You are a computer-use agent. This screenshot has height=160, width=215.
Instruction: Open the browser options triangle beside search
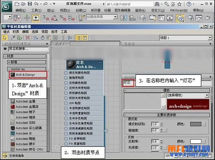[5, 49]
